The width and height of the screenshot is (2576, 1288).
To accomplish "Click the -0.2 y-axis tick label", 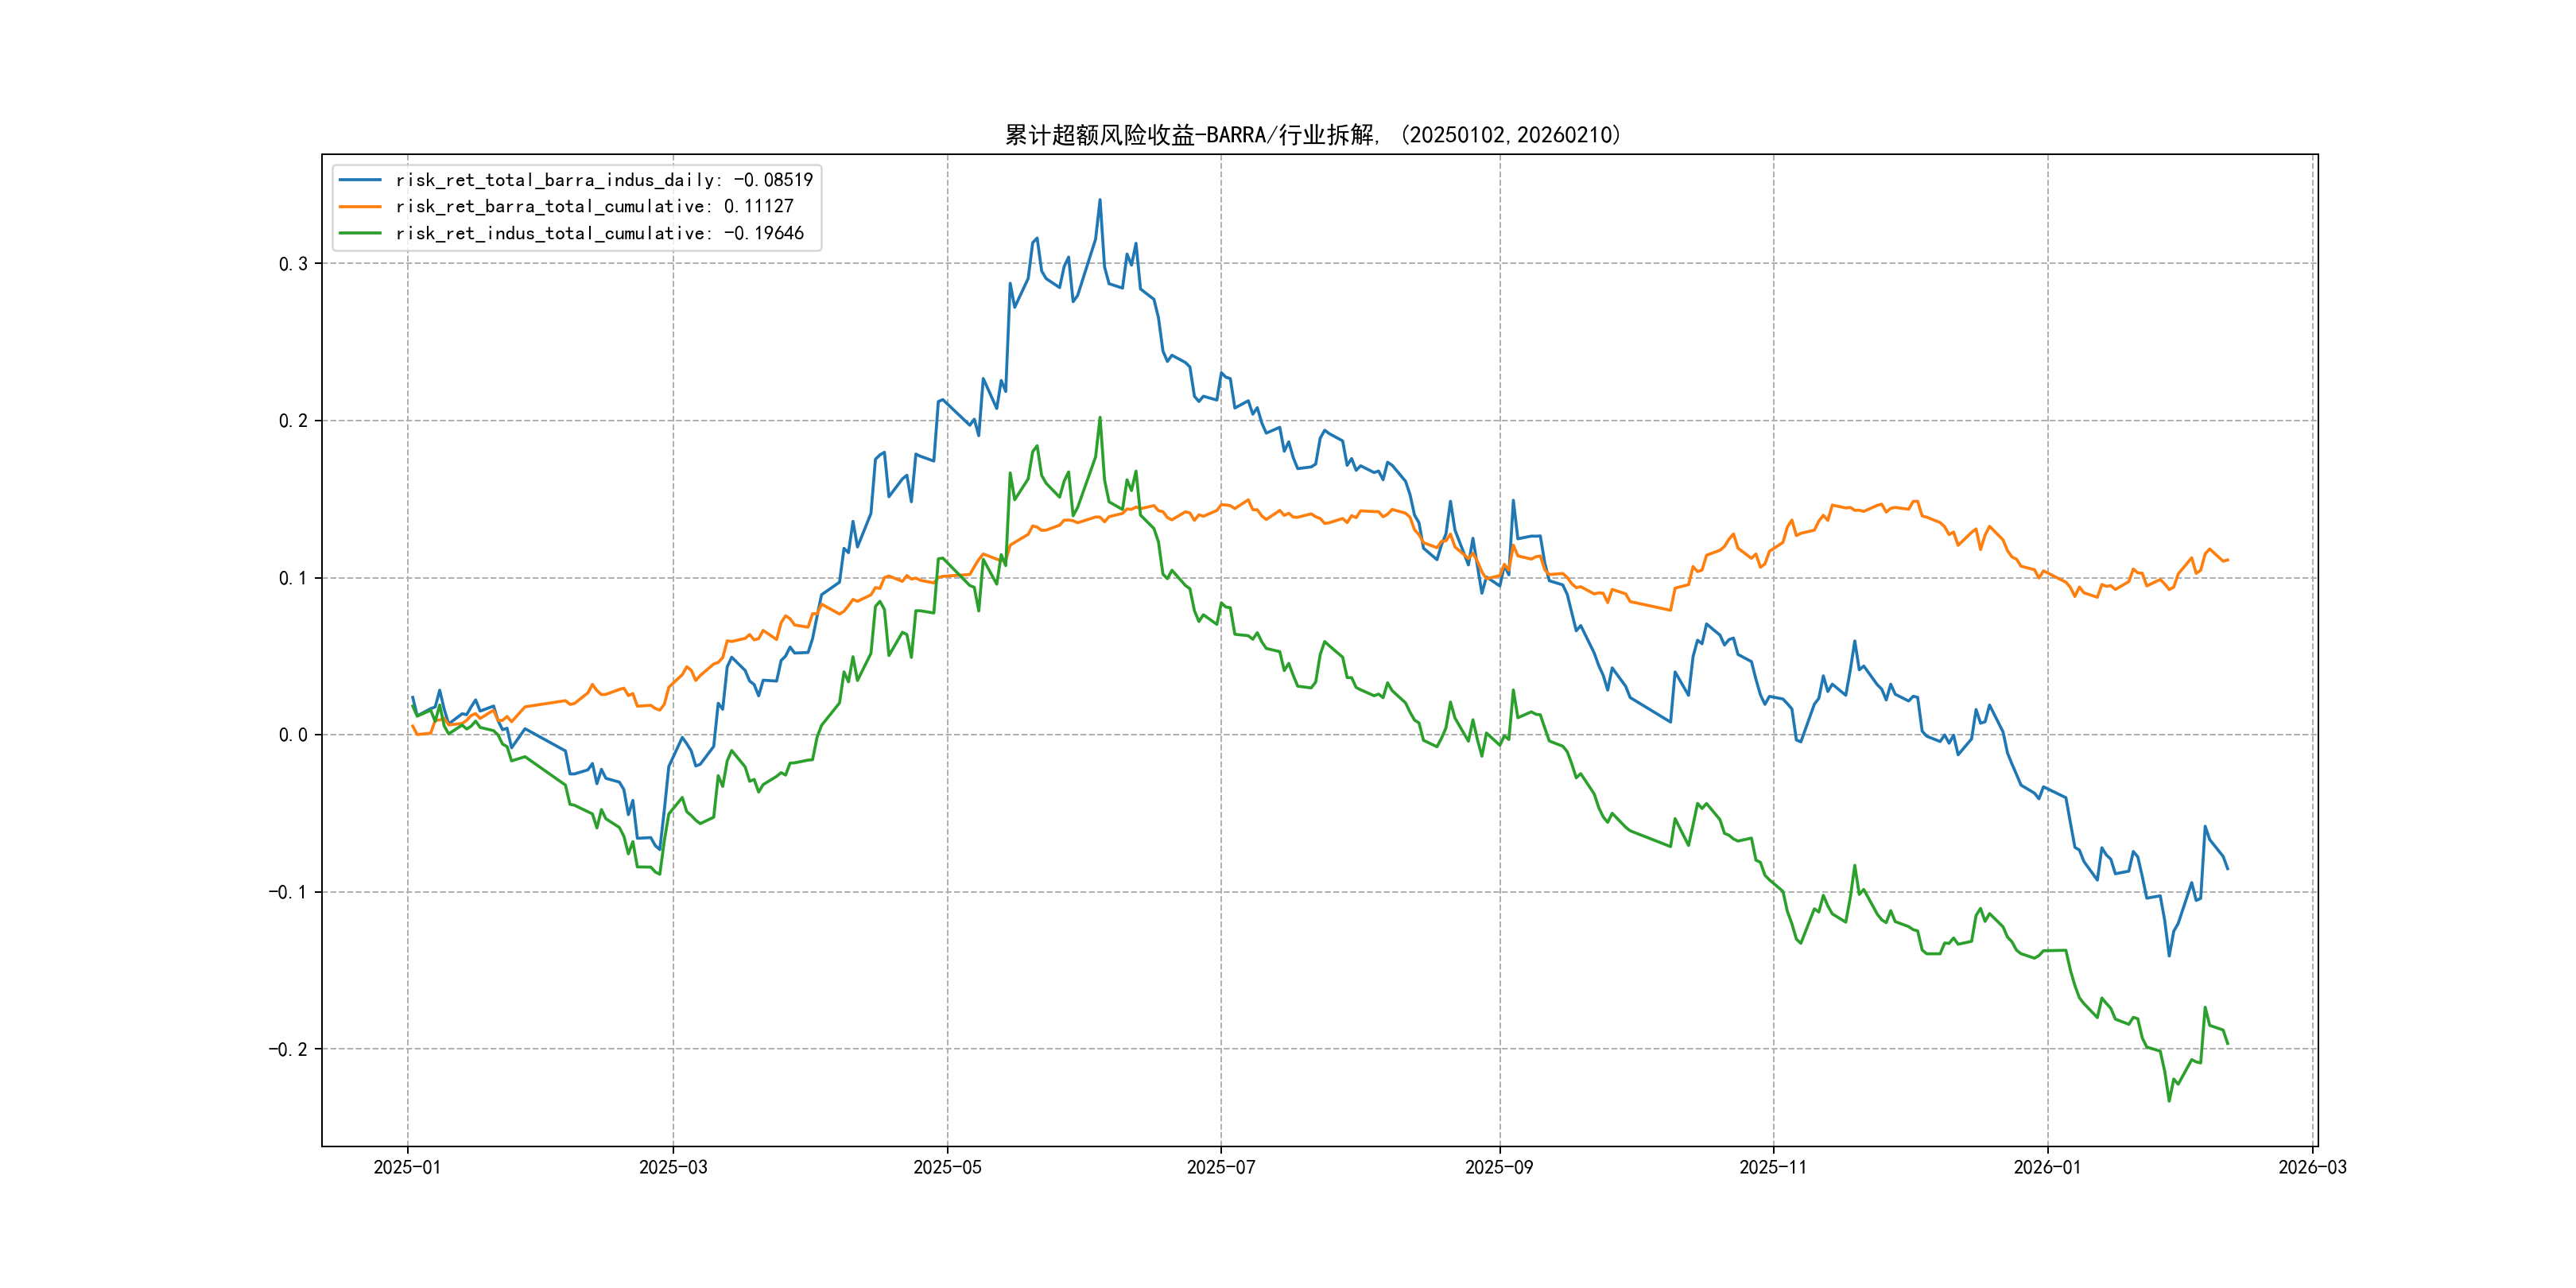I will (x=288, y=1049).
